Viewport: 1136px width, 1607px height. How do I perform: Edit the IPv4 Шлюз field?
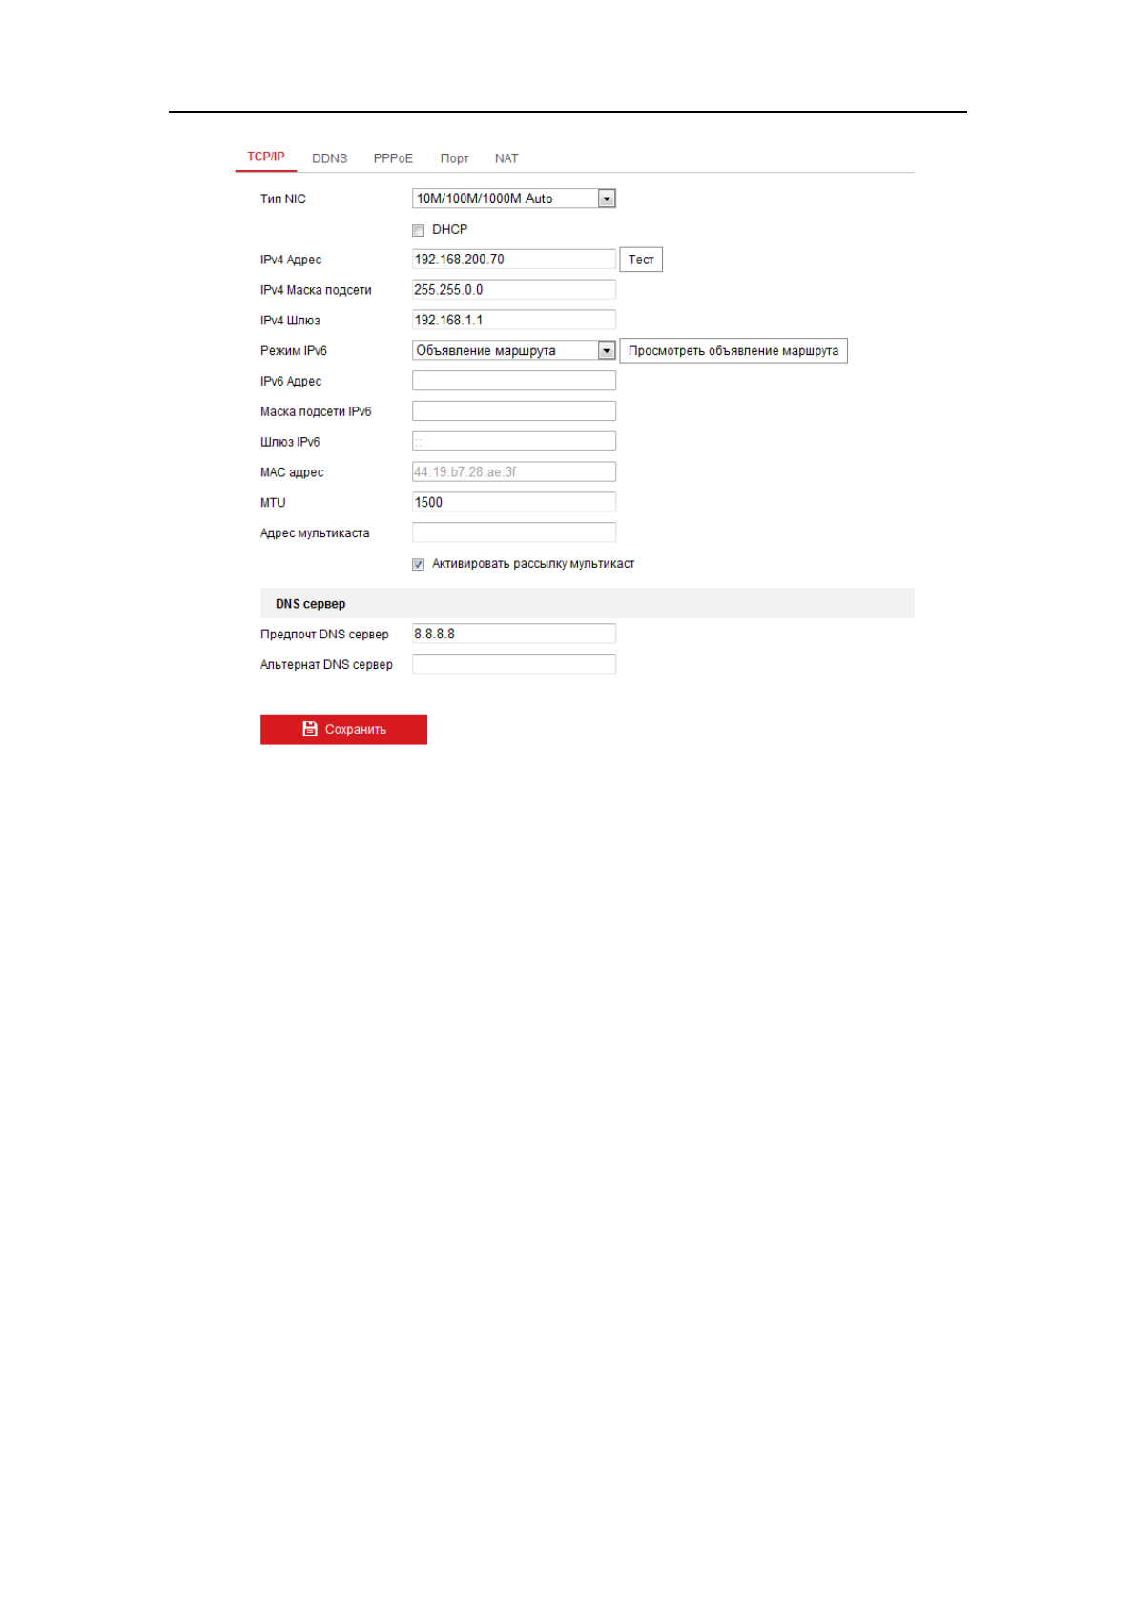513,321
